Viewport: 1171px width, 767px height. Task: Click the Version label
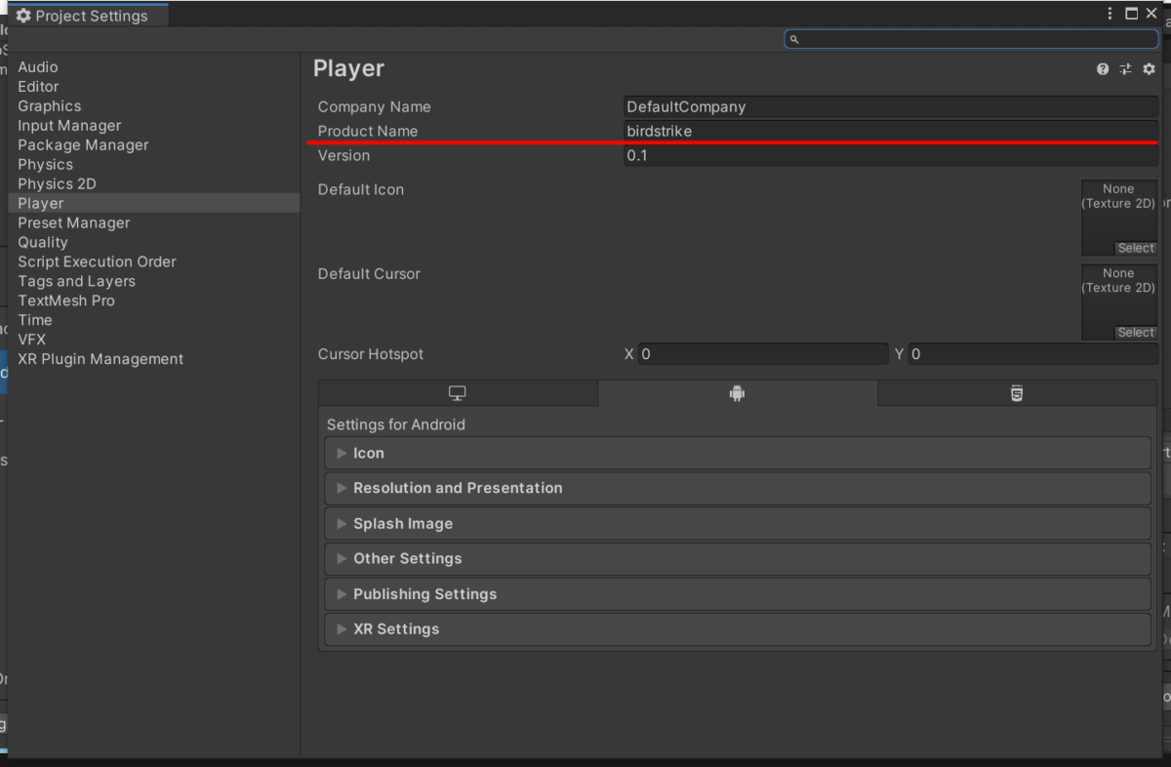344,155
